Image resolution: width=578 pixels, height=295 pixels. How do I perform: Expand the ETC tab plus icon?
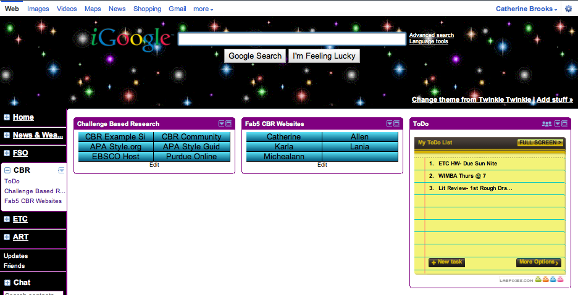(x=7, y=220)
